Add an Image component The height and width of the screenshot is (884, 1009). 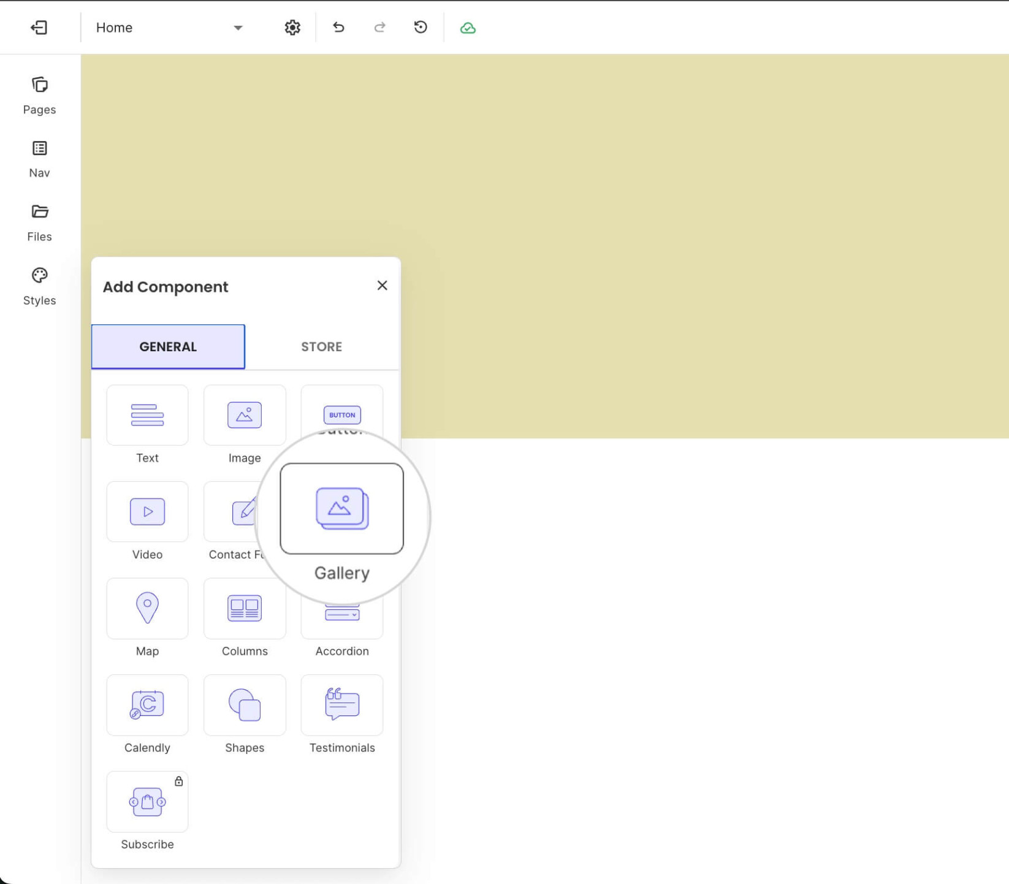coord(245,415)
